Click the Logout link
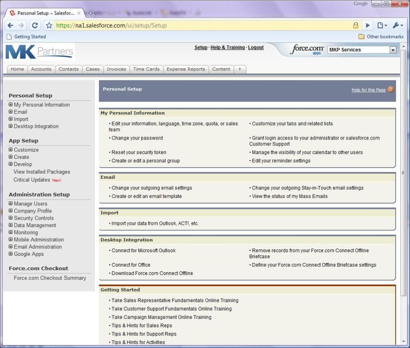The height and width of the screenshot is (348, 410). (256, 47)
